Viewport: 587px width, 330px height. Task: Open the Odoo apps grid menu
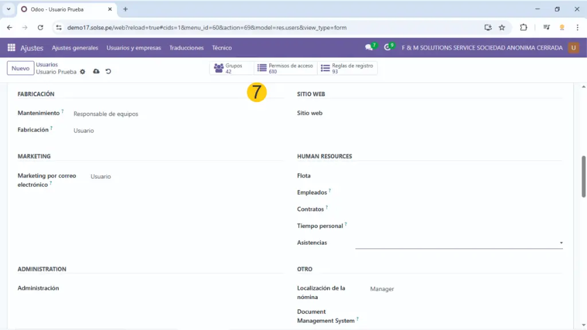(x=11, y=48)
